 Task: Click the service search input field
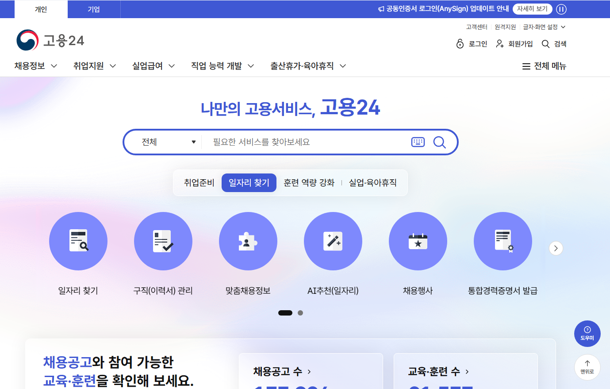pyautogui.click(x=305, y=142)
